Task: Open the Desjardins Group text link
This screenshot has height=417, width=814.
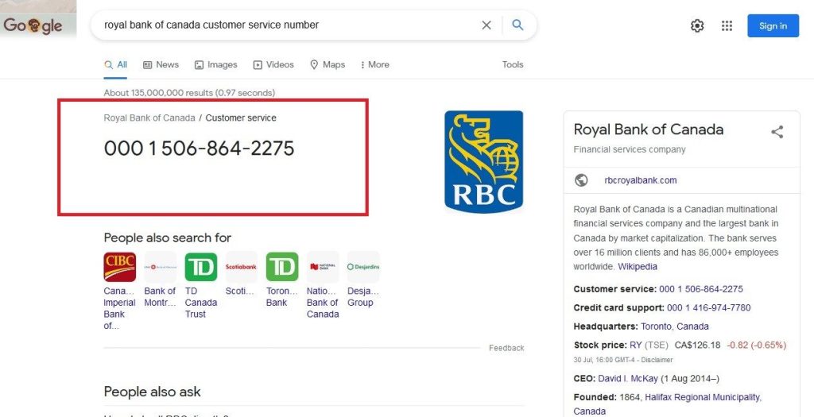Action: 363,297
